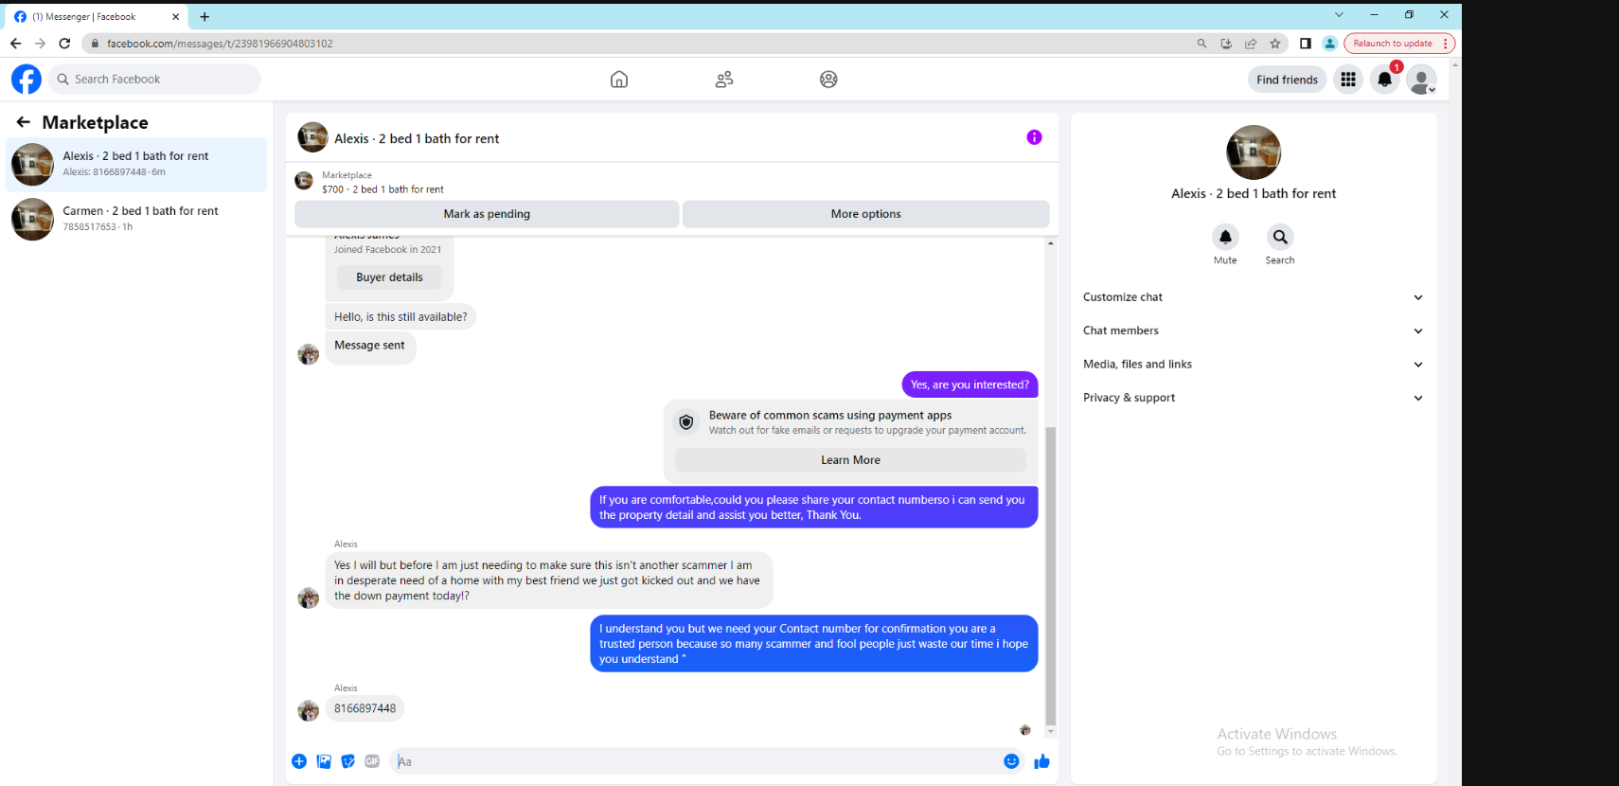This screenshot has width=1619, height=786.
Task: Click Relaunch to update
Action: [x=1393, y=44]
